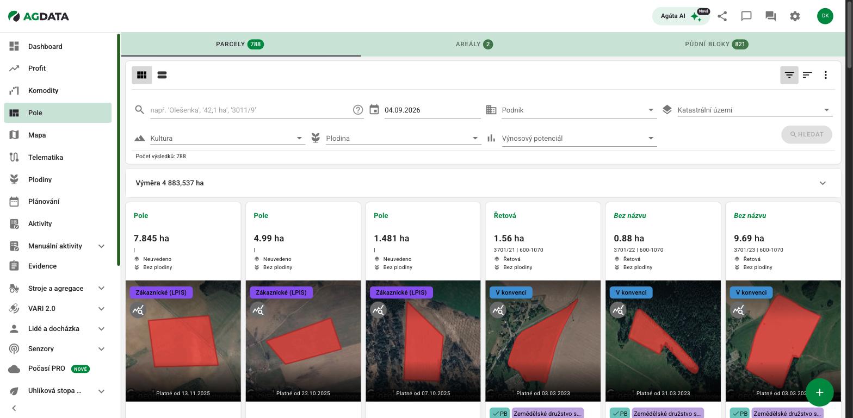Open the Výnosový potenciál dropdown

pos(579,139)
